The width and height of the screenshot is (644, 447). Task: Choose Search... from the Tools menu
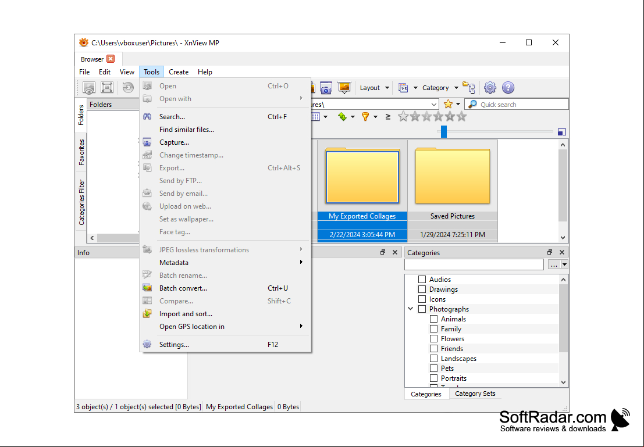[x=225, y=117]
